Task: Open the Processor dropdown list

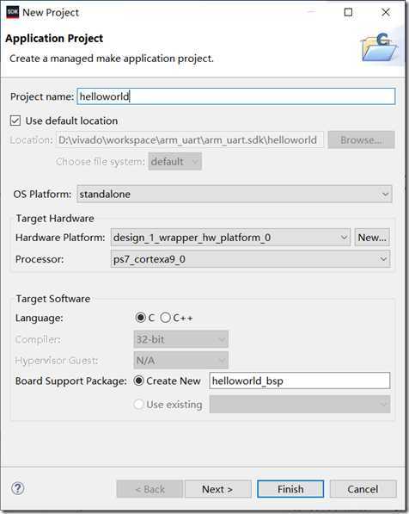Action: click(x=250, y=259)
